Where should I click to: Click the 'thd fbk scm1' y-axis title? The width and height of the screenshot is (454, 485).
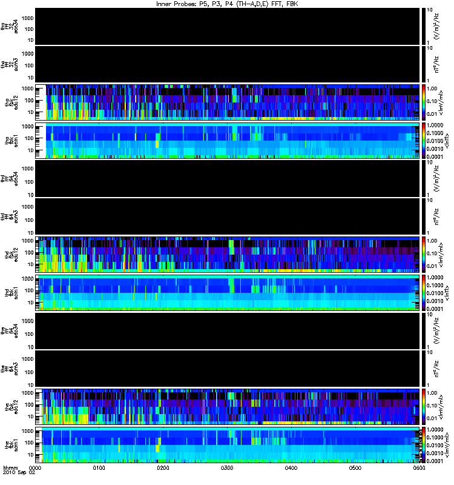click(12, 292)
